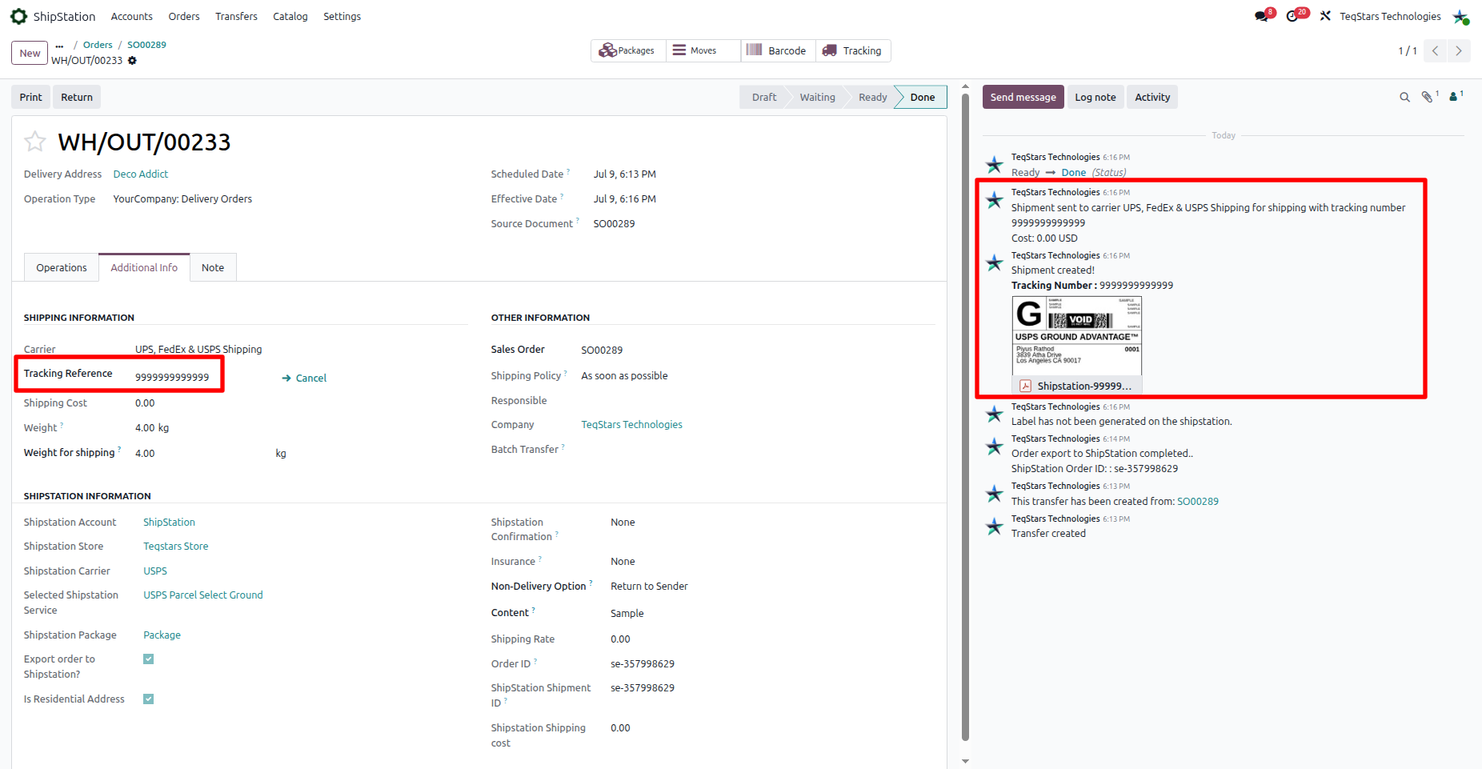
Task: Open the Accounts menu
Action: click(x=131, y=16)
